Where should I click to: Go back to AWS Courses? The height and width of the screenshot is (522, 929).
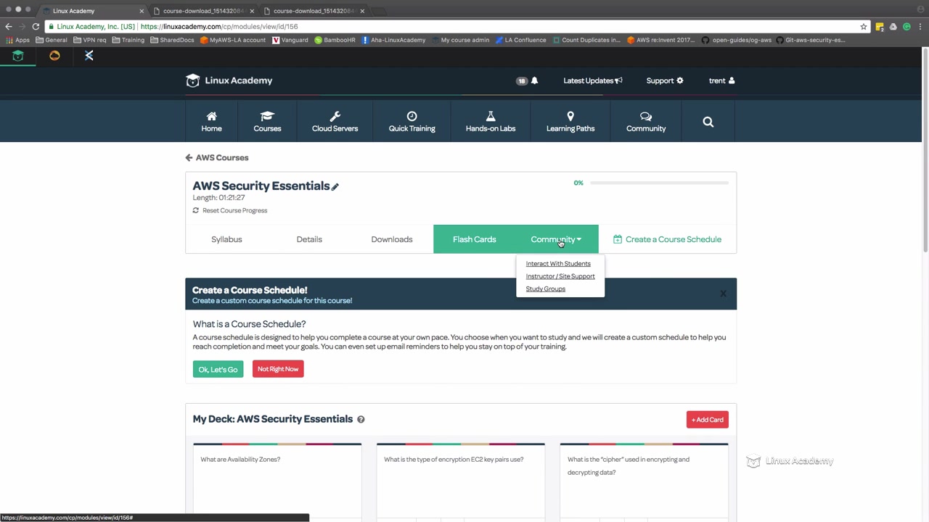[217, 157]
